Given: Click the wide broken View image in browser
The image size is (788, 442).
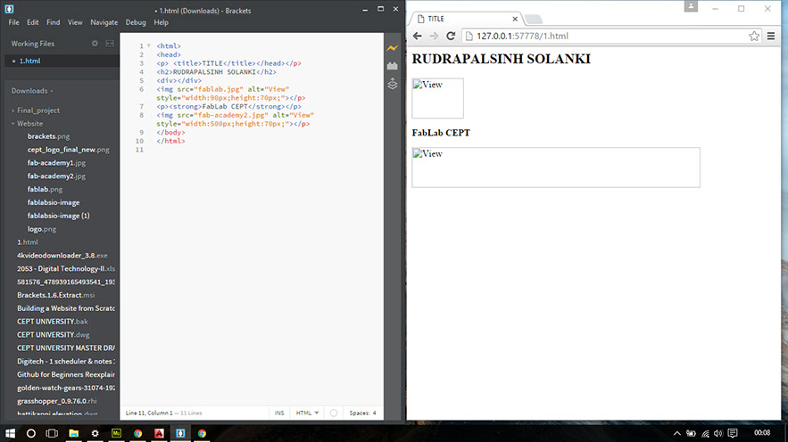Looking at the screenshot, I should tap(556, 168).
